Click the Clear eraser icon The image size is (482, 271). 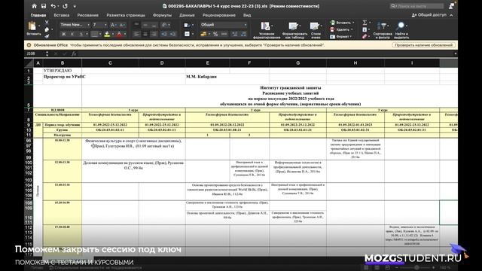[x=365, y=37]
